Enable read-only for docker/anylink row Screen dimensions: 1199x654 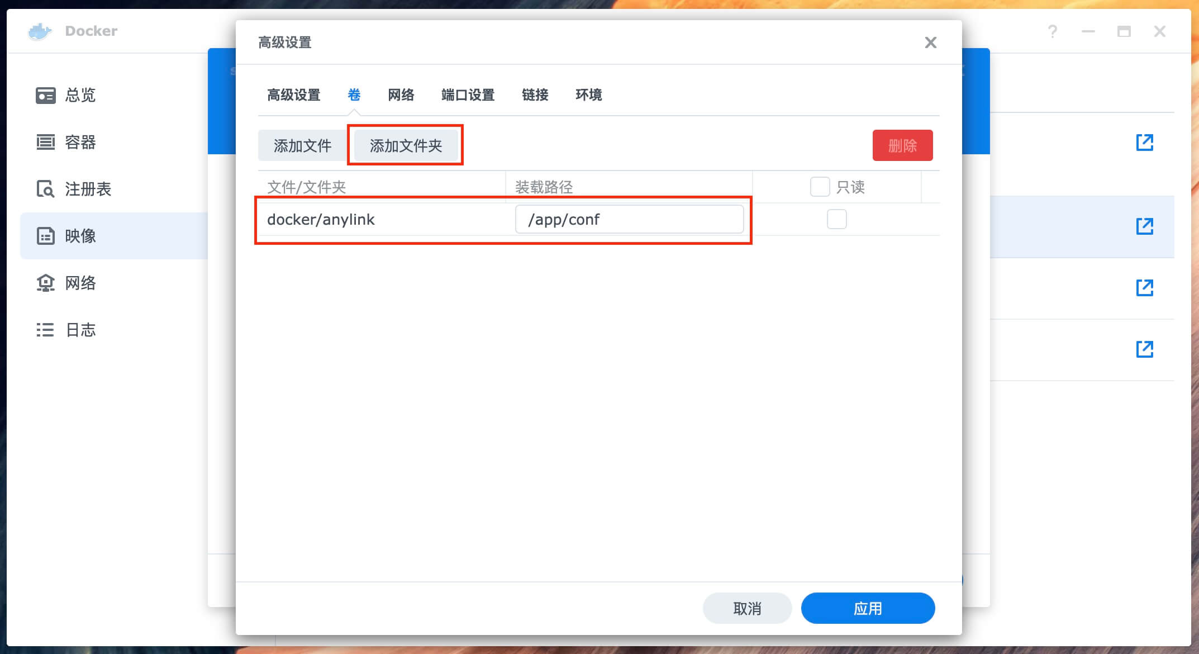836,219
